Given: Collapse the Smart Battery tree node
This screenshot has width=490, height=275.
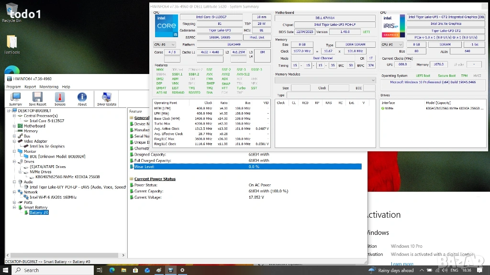Looking at the screenshot, I should click(x=14, y=208).
